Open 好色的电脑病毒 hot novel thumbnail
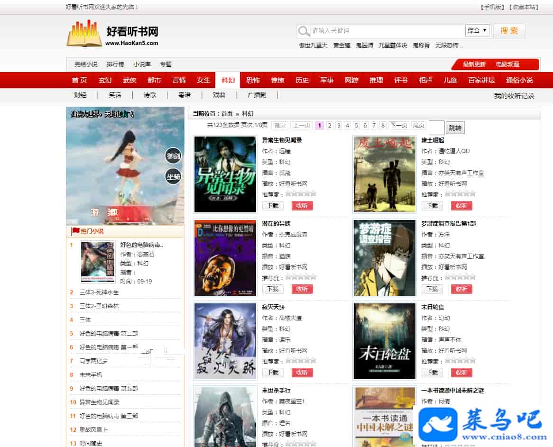The image size is (553, 447). (98, 262)
